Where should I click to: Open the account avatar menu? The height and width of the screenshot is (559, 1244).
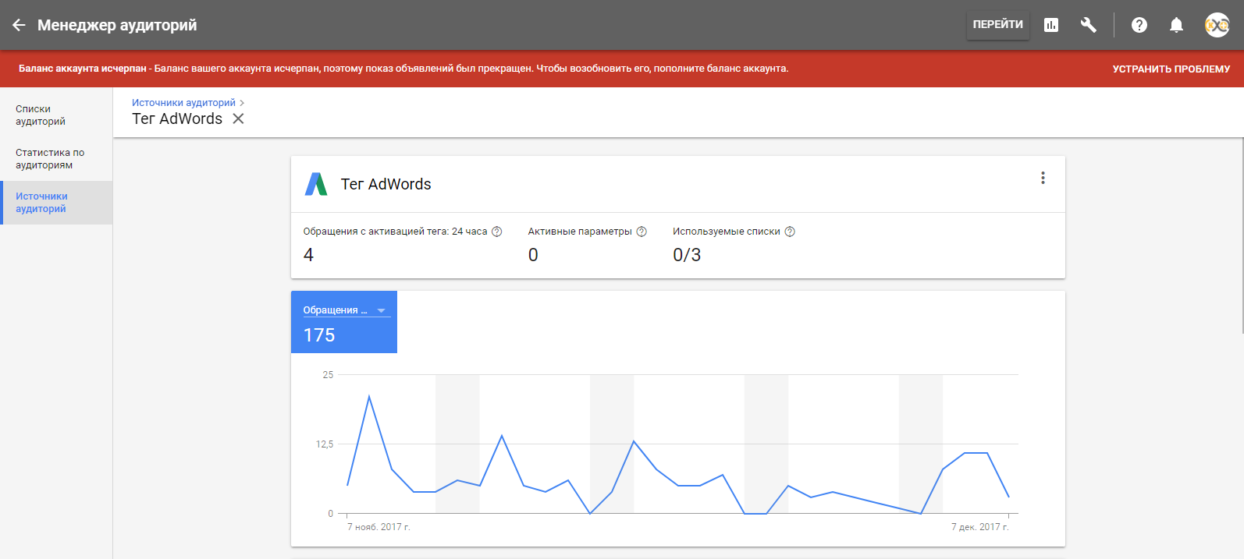point(1217,25)
